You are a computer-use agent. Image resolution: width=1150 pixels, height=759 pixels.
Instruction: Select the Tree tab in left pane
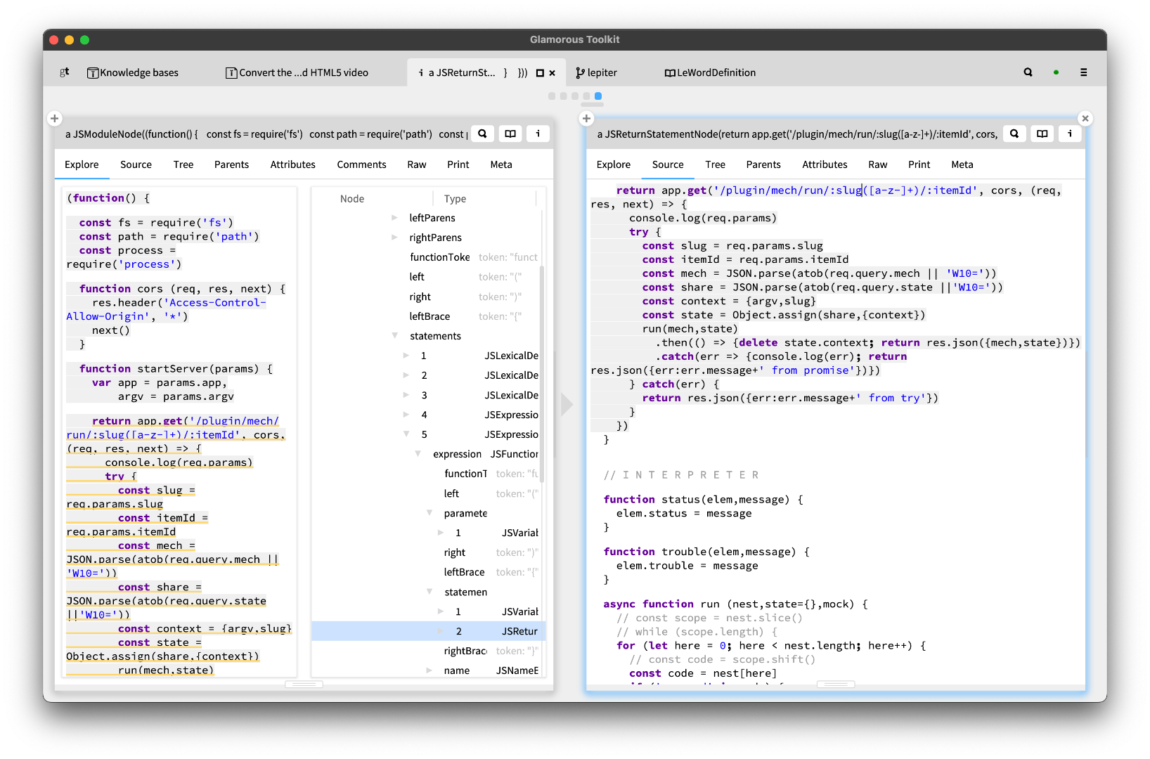[183, 164]
